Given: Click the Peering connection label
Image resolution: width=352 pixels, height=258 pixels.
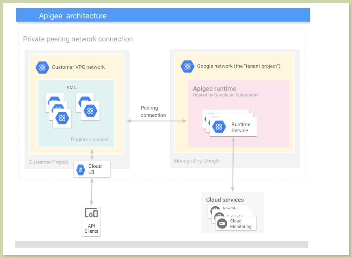Looking at the screenshot, I should 153,112.
